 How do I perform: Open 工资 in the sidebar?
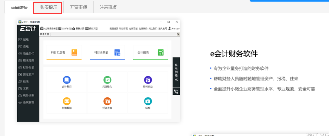pyautogui.click(x=24, y=88)
